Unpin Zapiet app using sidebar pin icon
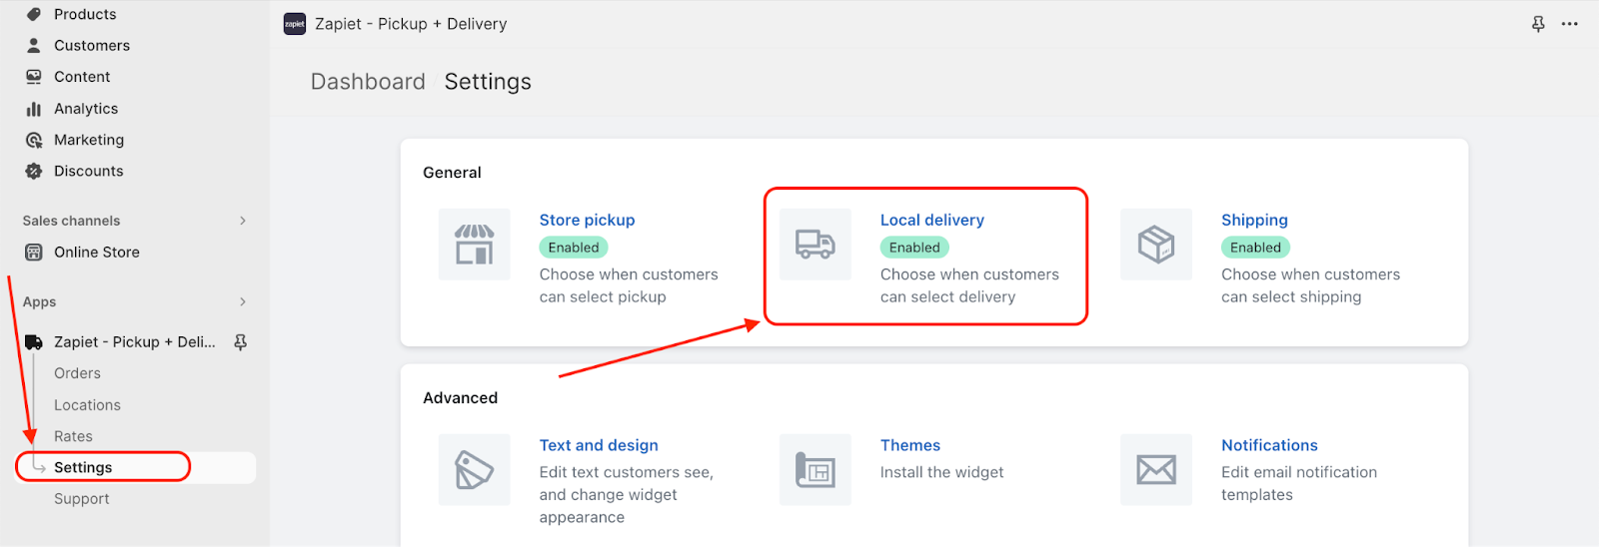 240,342
